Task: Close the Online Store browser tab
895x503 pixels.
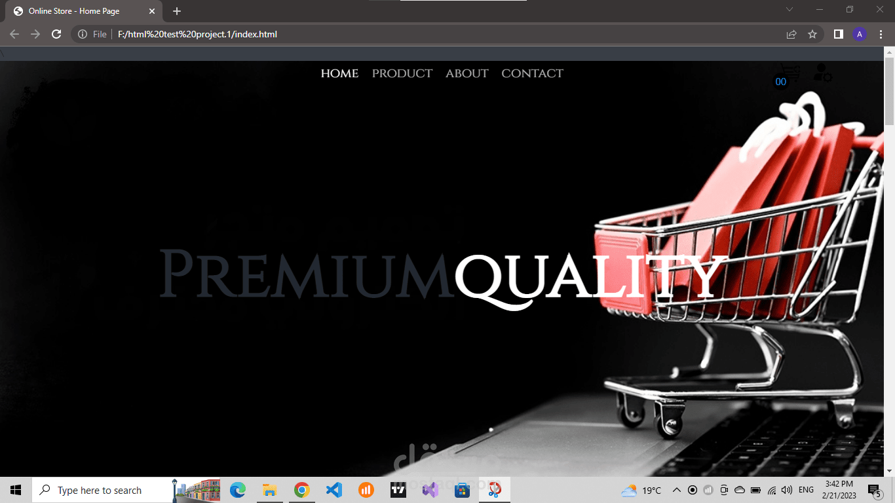Action: [152, 11]
